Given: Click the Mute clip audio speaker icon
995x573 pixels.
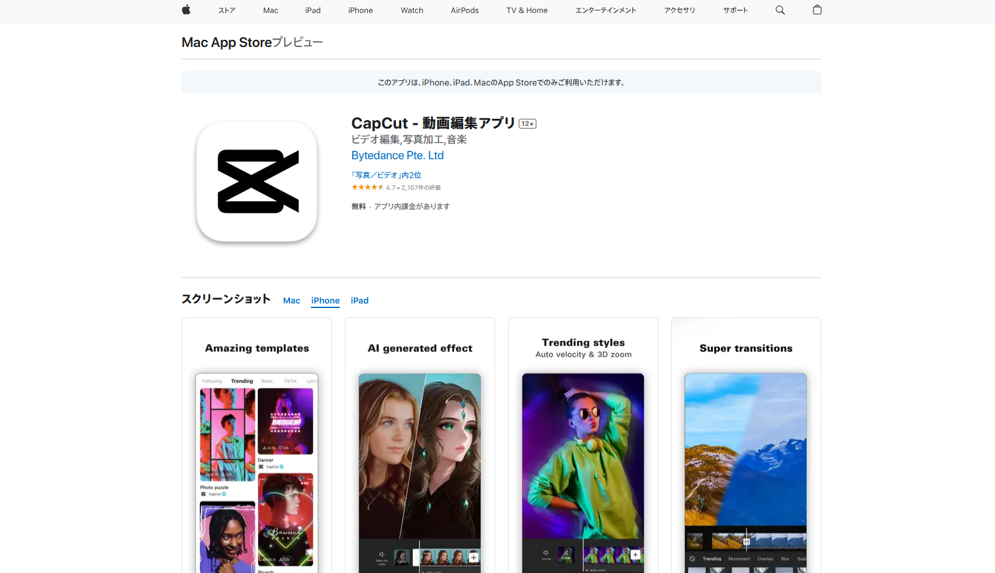Looking at the screenshot, I should click(x=381, y=553).
